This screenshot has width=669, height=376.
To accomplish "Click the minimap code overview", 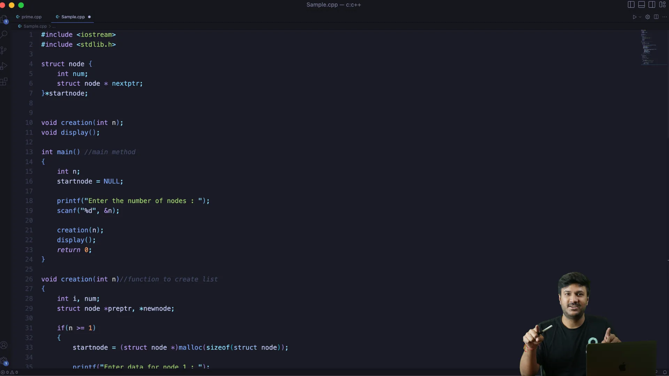I will click(x=647, y=47).
